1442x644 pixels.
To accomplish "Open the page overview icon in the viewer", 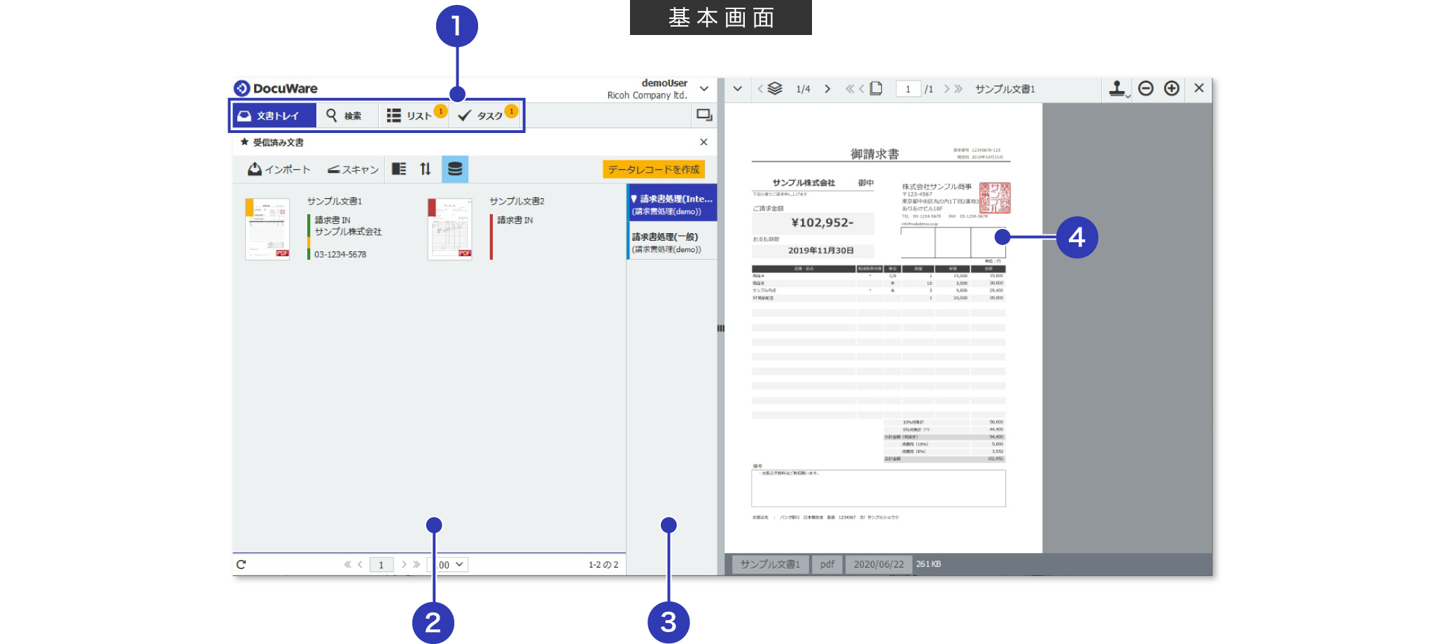I will tap(876, 88).
